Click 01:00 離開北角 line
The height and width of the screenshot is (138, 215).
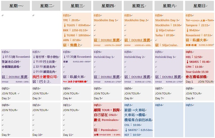tap(44, 72)
